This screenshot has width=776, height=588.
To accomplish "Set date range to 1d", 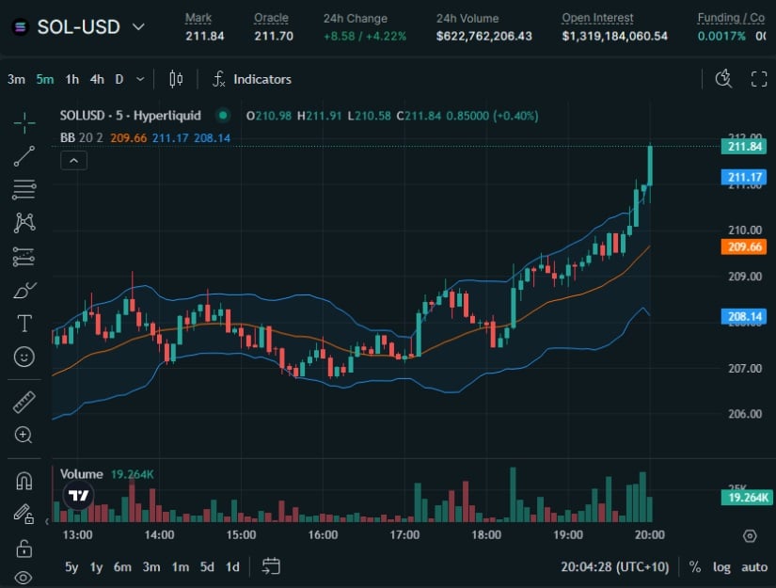I will (232, 566).
